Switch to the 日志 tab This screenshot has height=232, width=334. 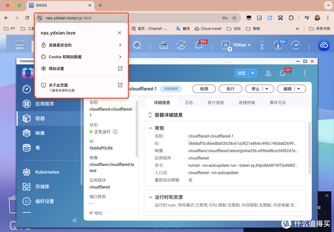tap(189, 102)
